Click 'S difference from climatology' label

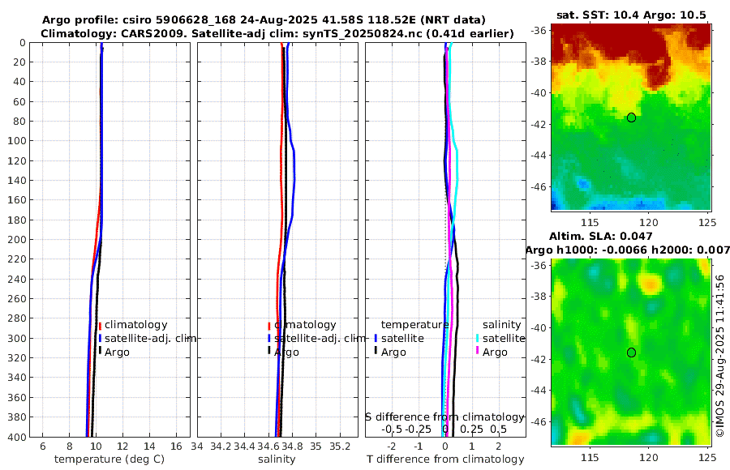pos(444,417)
